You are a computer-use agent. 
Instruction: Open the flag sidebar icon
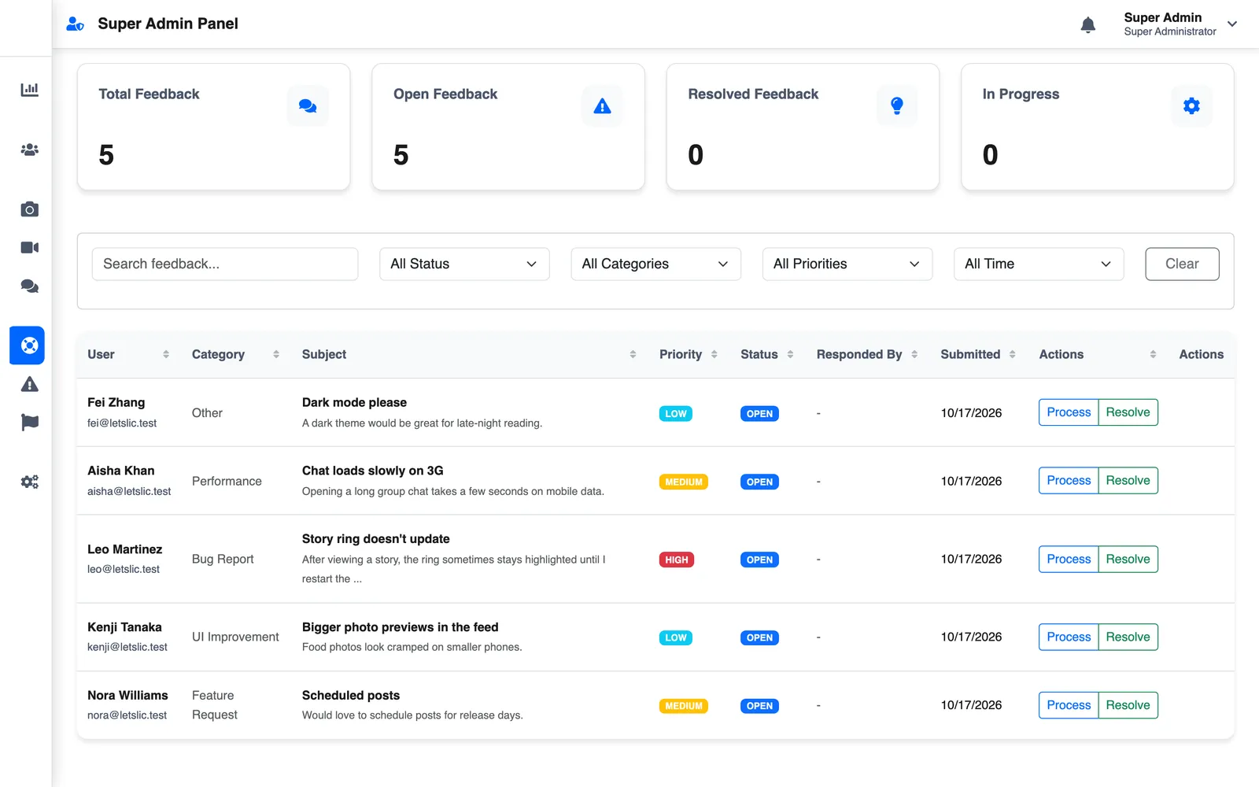tap(29, 423)
